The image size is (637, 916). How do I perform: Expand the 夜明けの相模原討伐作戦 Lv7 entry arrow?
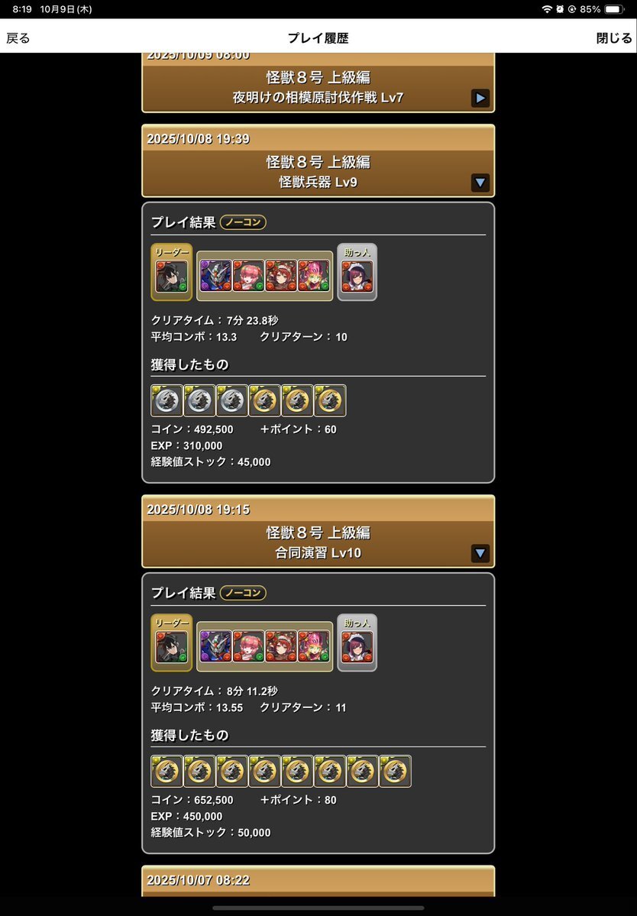point(480,98)
